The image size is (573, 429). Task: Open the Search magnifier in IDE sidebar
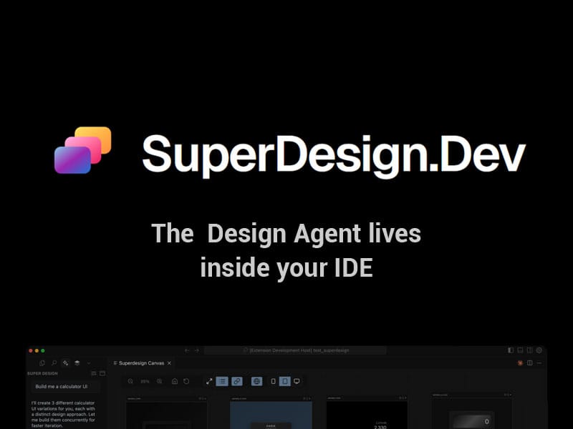pos(54,363)
